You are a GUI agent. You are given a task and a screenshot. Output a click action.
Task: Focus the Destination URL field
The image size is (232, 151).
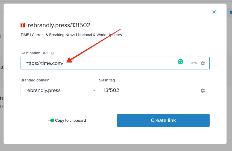tap(115, 63)
